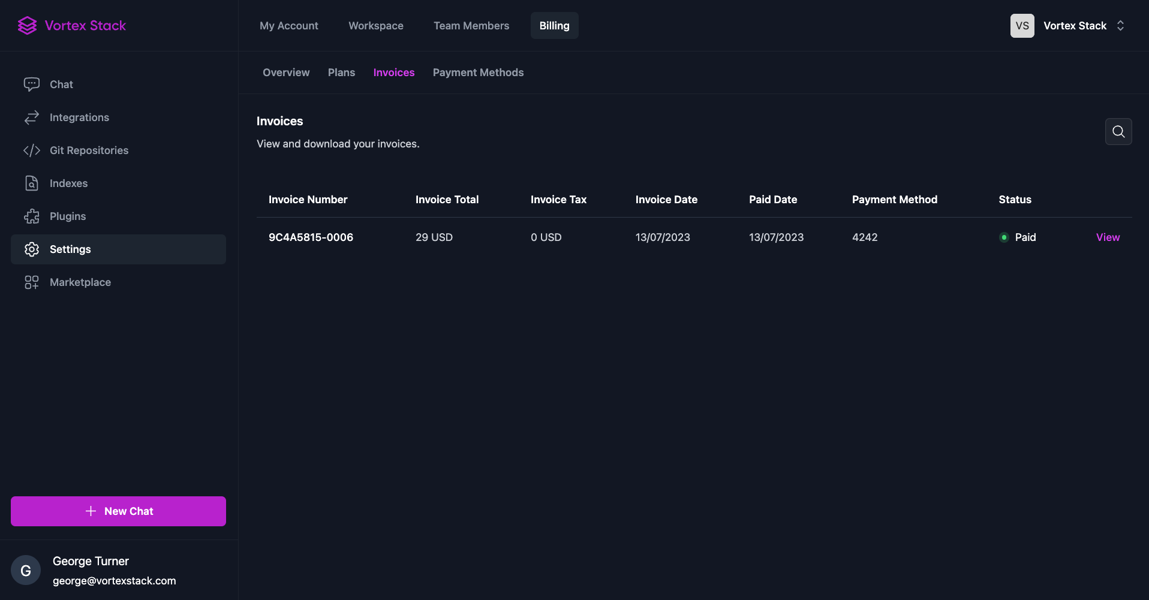Open Marketplace from the sidebar
Viewport: 1149px width, 600px height.
(118, 282)
